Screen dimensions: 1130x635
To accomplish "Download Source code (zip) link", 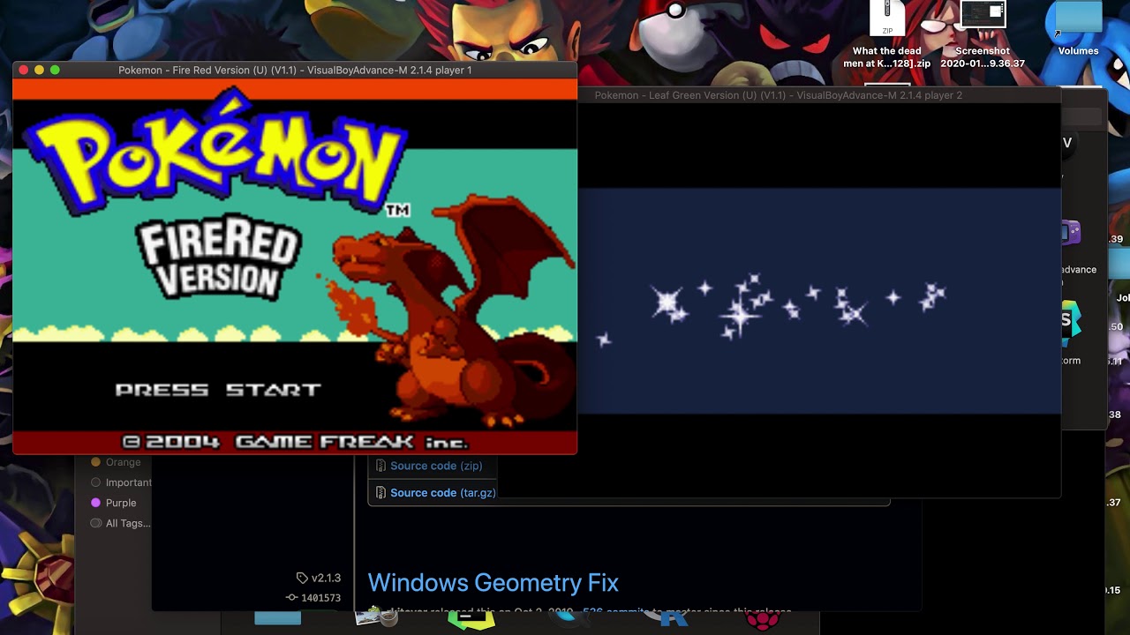I will [x=436, y=466].
